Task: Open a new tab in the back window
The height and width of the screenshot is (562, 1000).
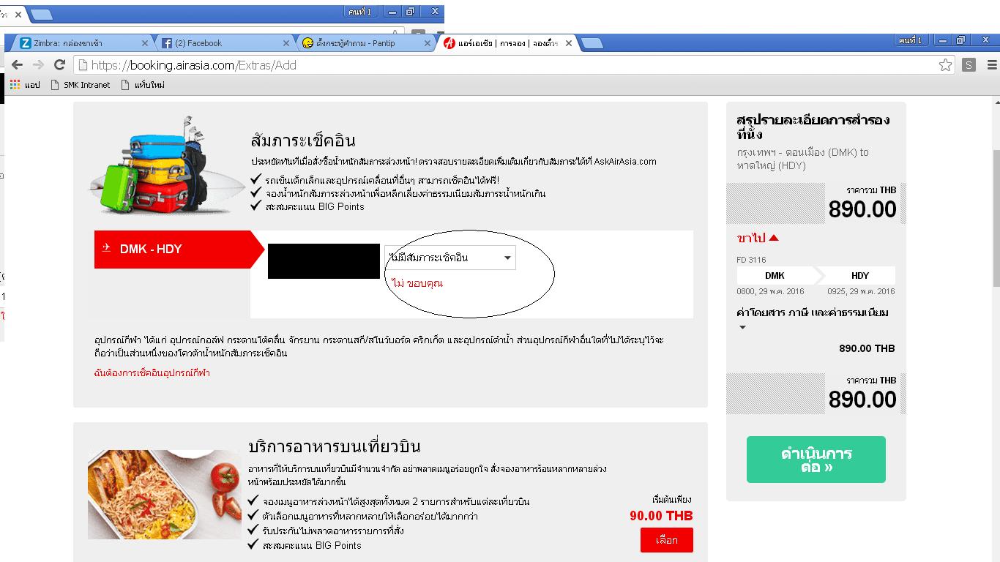Action: point(42,14)
